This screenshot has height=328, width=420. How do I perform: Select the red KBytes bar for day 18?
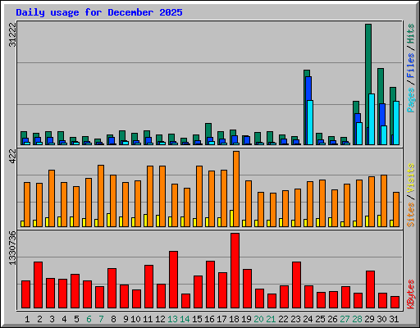click(235, 271)
